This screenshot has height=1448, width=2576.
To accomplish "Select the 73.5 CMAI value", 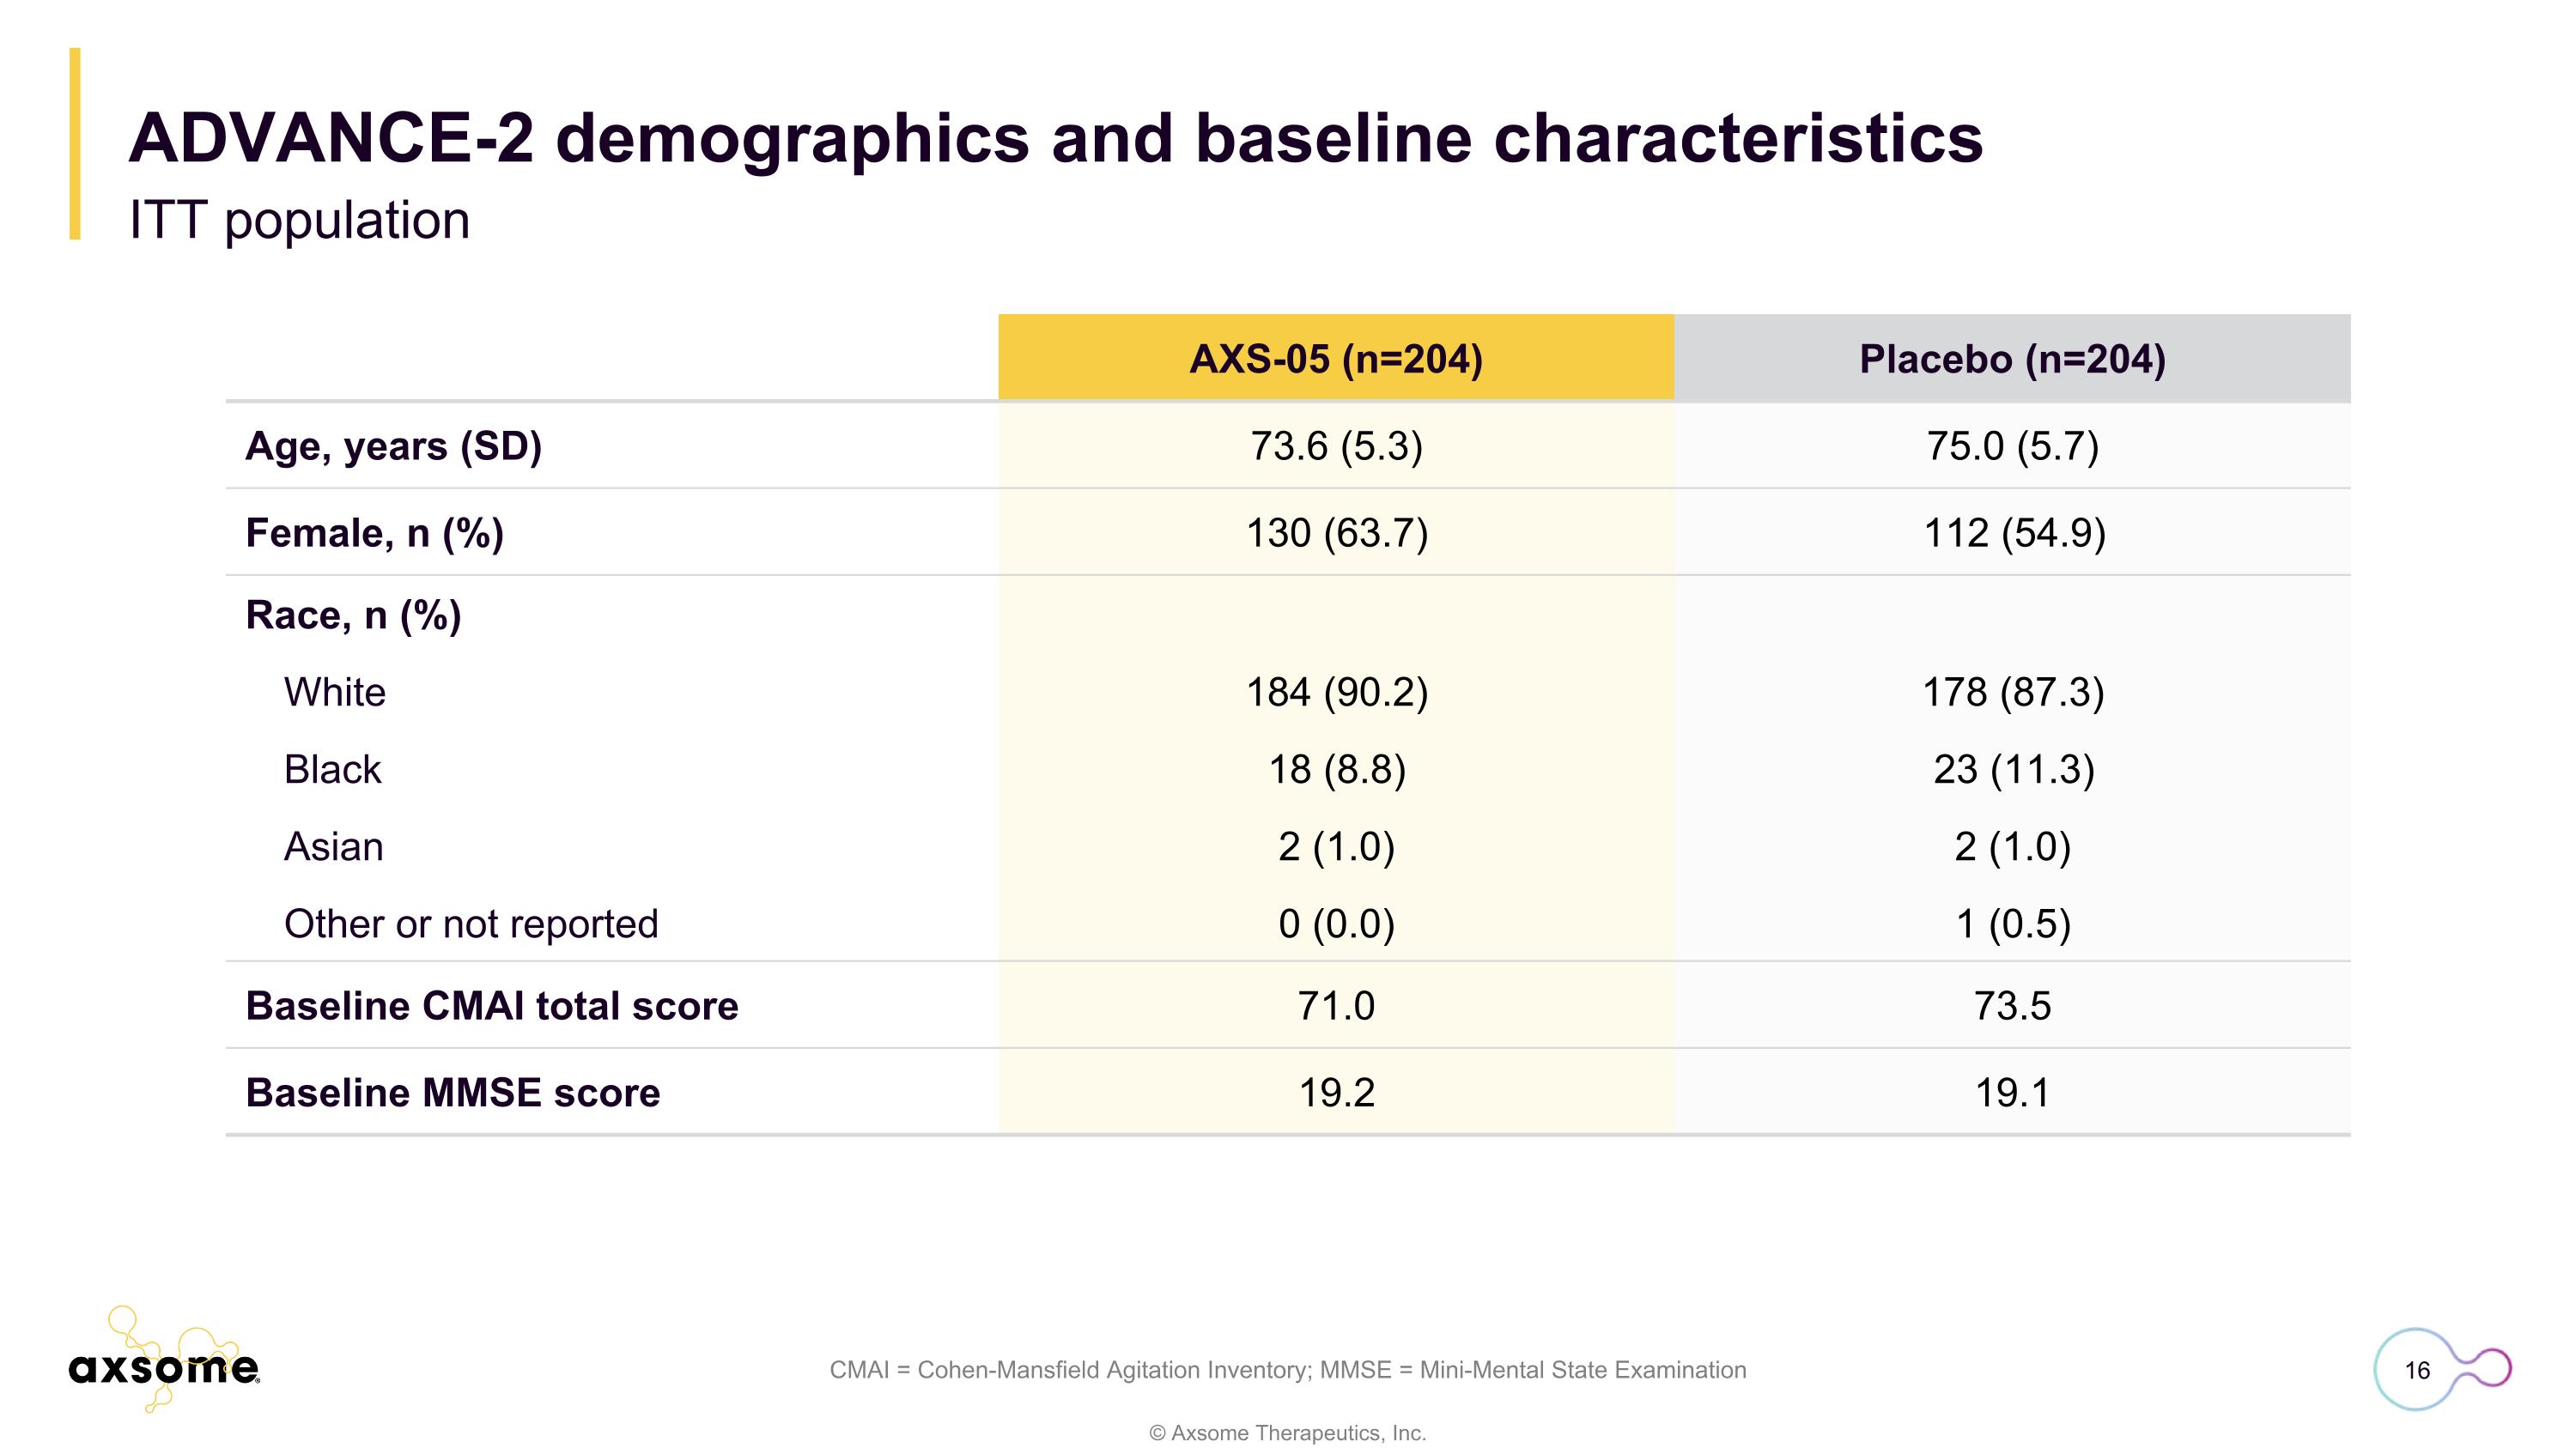I will 2012,1006.
